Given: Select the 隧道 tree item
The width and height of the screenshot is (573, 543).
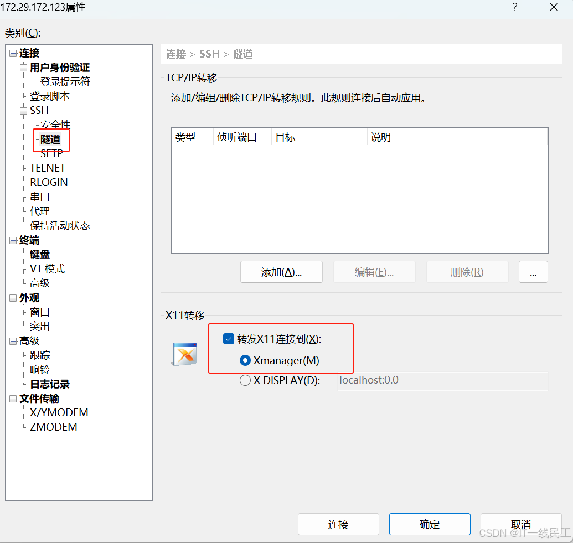Looking at the screenshot, I should click(x=50, y=139).
